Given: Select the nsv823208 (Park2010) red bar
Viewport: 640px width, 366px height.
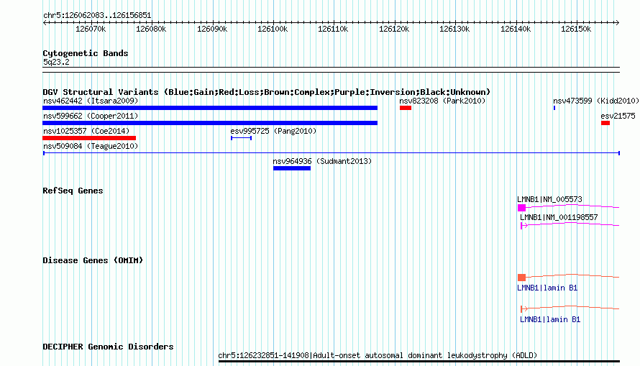Looking at the screenshot, I should (406, 108).
